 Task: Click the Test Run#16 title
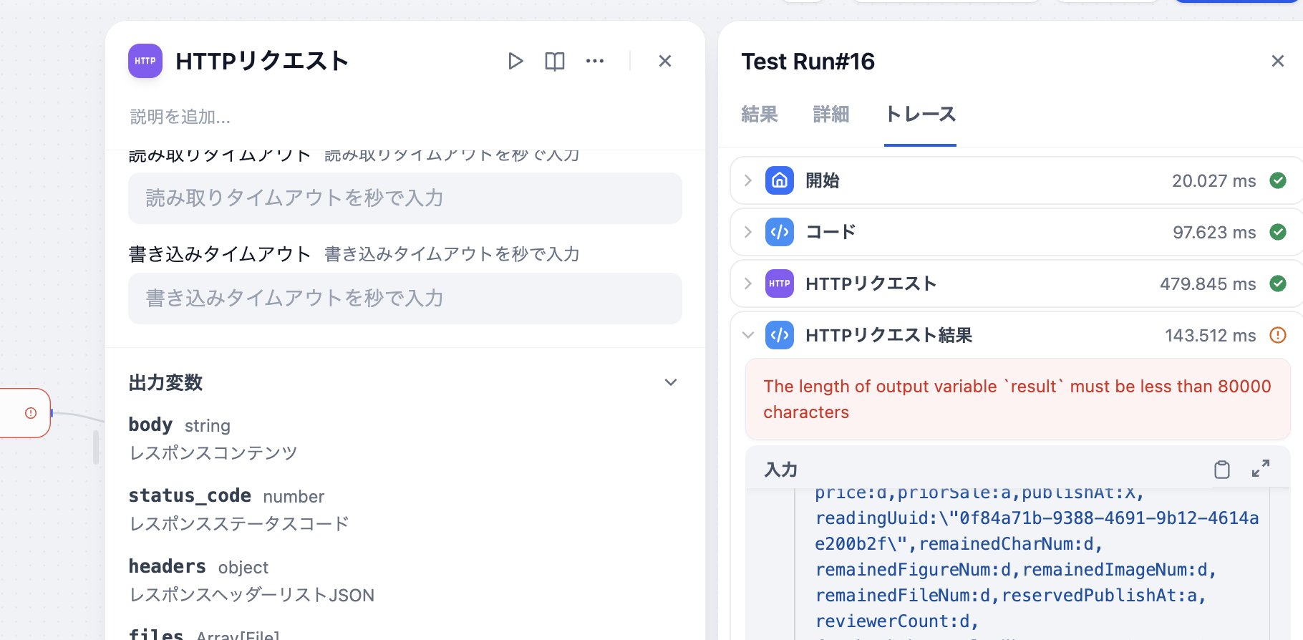[x=808, y=62]
